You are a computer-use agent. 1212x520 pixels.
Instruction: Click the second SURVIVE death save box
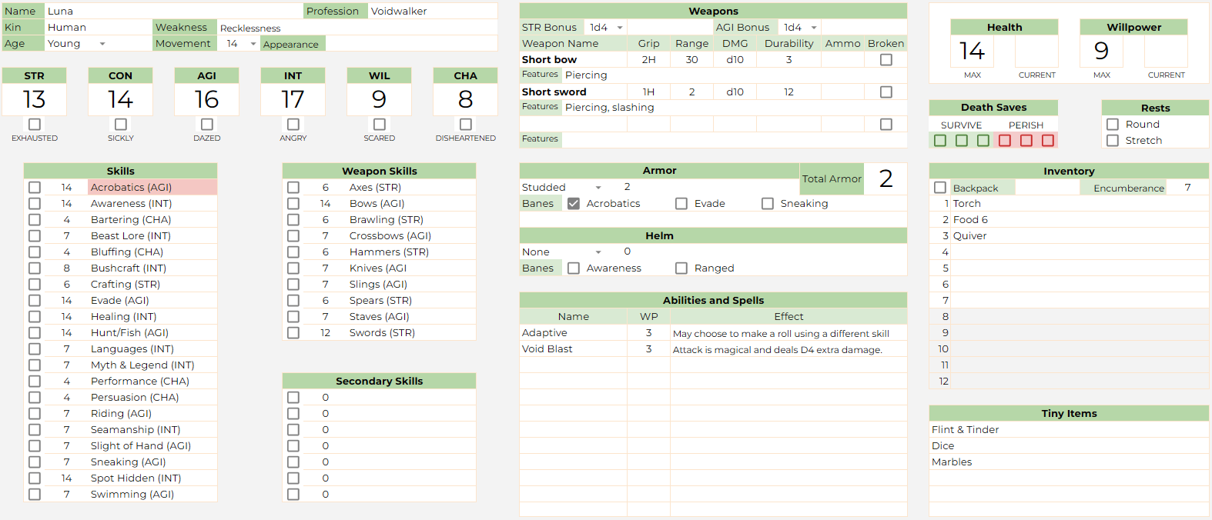[x=962, y=140]
